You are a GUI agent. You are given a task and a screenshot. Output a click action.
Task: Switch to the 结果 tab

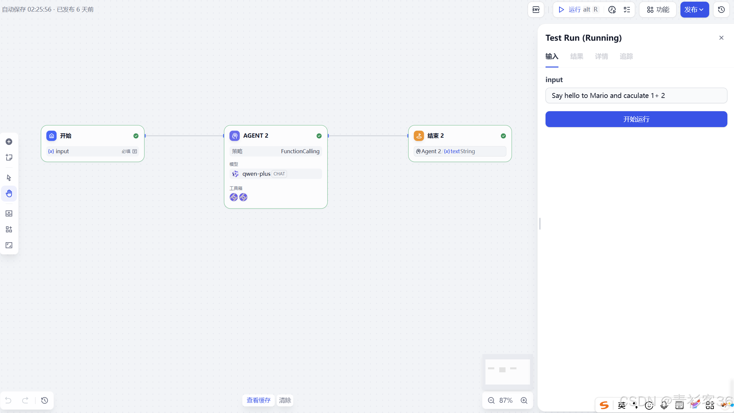577,57
